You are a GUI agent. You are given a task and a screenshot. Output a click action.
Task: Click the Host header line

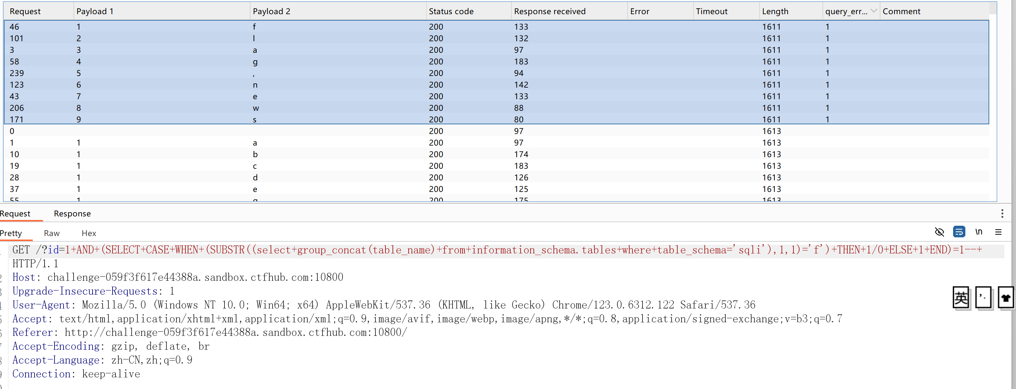point(177,277)
